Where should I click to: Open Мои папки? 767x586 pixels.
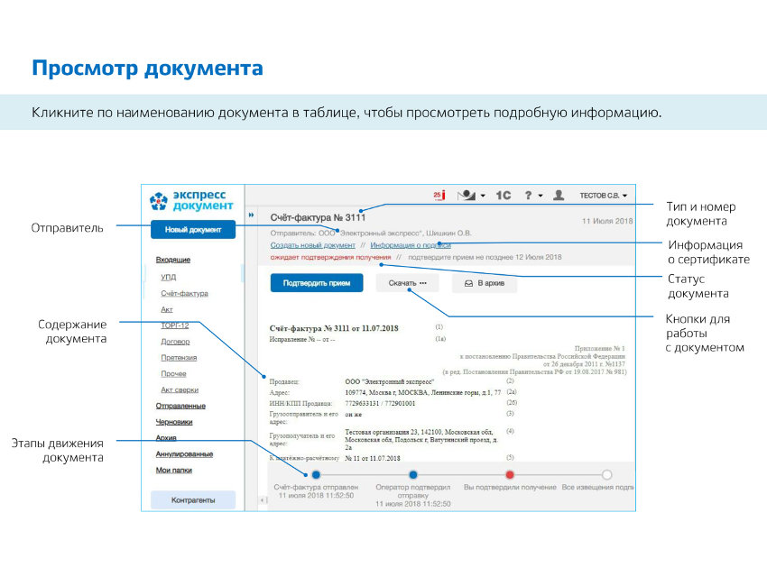173,471
